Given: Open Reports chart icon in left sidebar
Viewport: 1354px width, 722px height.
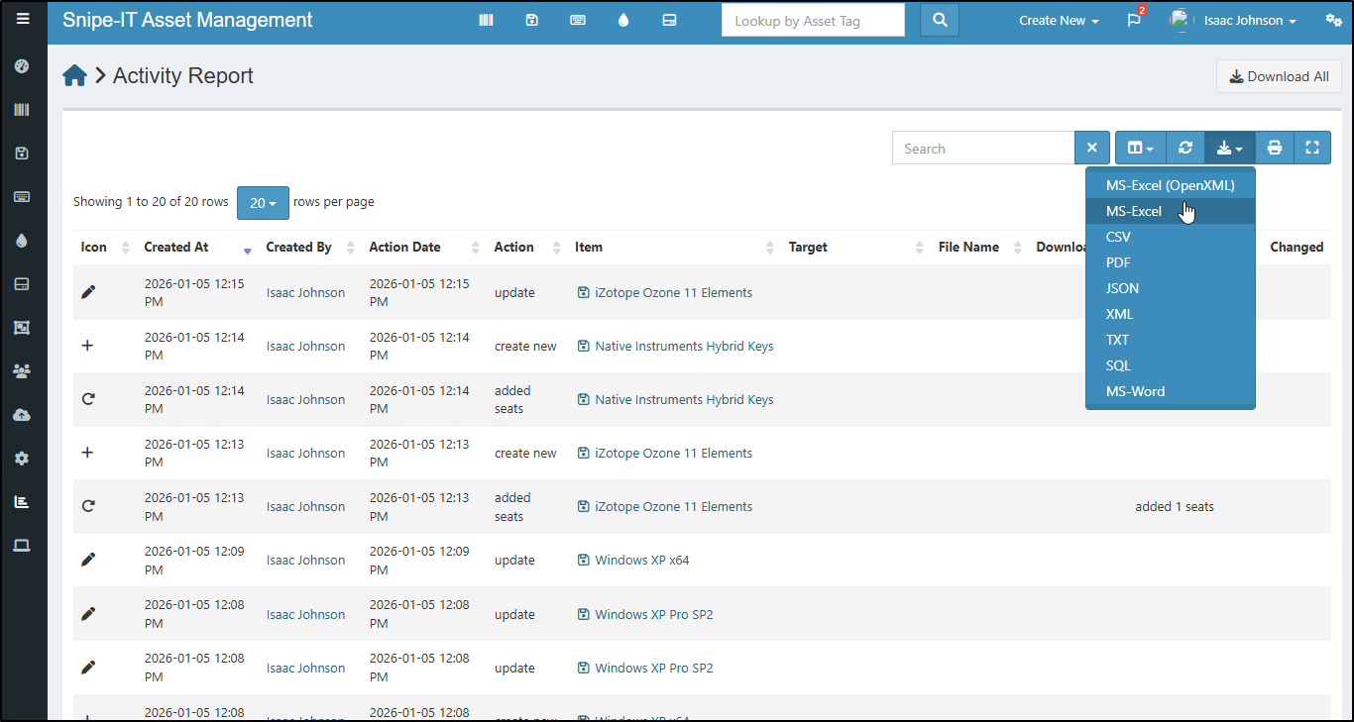Looking at the screenshot, I should [x=22, y=502].
